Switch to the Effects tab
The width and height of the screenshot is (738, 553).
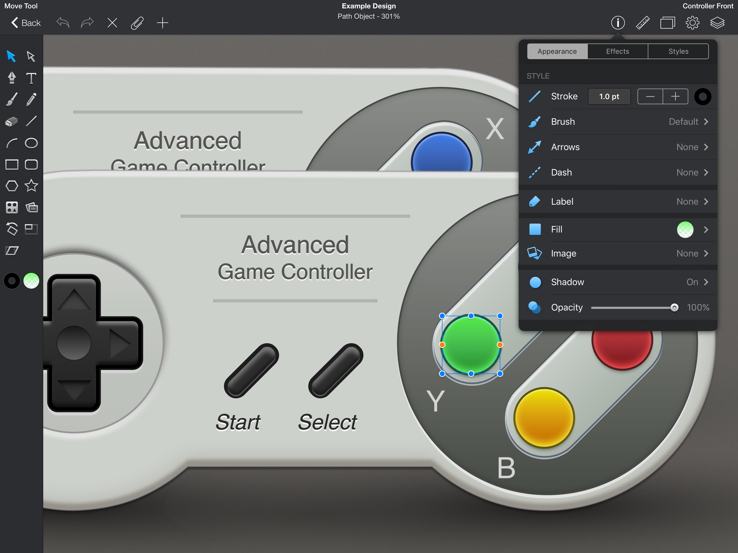point(618,51)
